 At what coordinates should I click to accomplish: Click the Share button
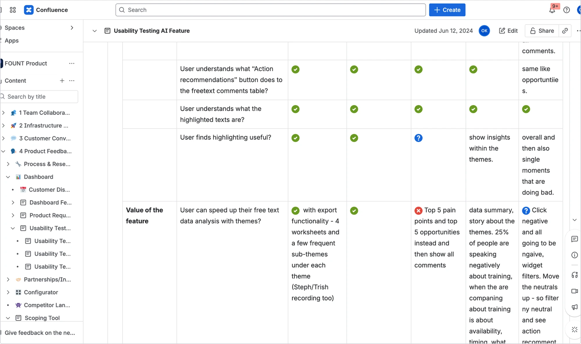[542, 31]
